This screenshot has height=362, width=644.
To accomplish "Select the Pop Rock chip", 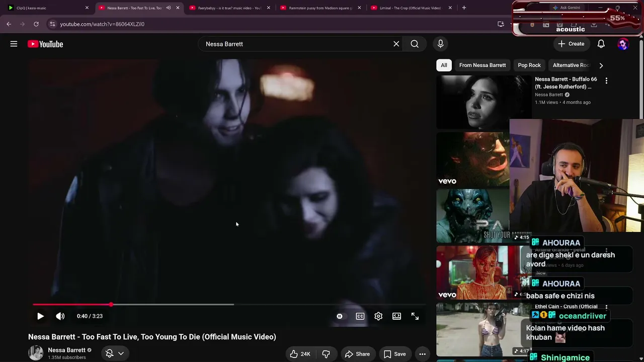I will (x=529, y=65).
